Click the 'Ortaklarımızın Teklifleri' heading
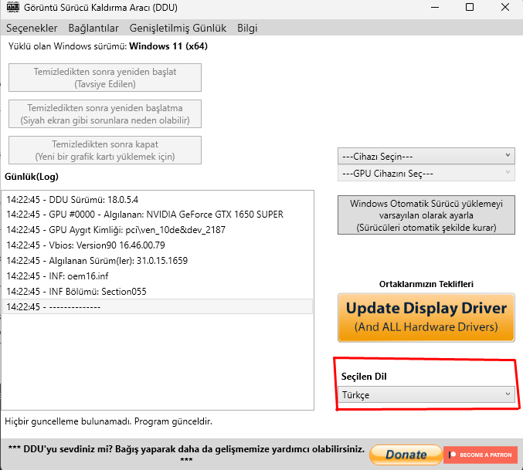This screenshot has width=523, height=470. 426,284
